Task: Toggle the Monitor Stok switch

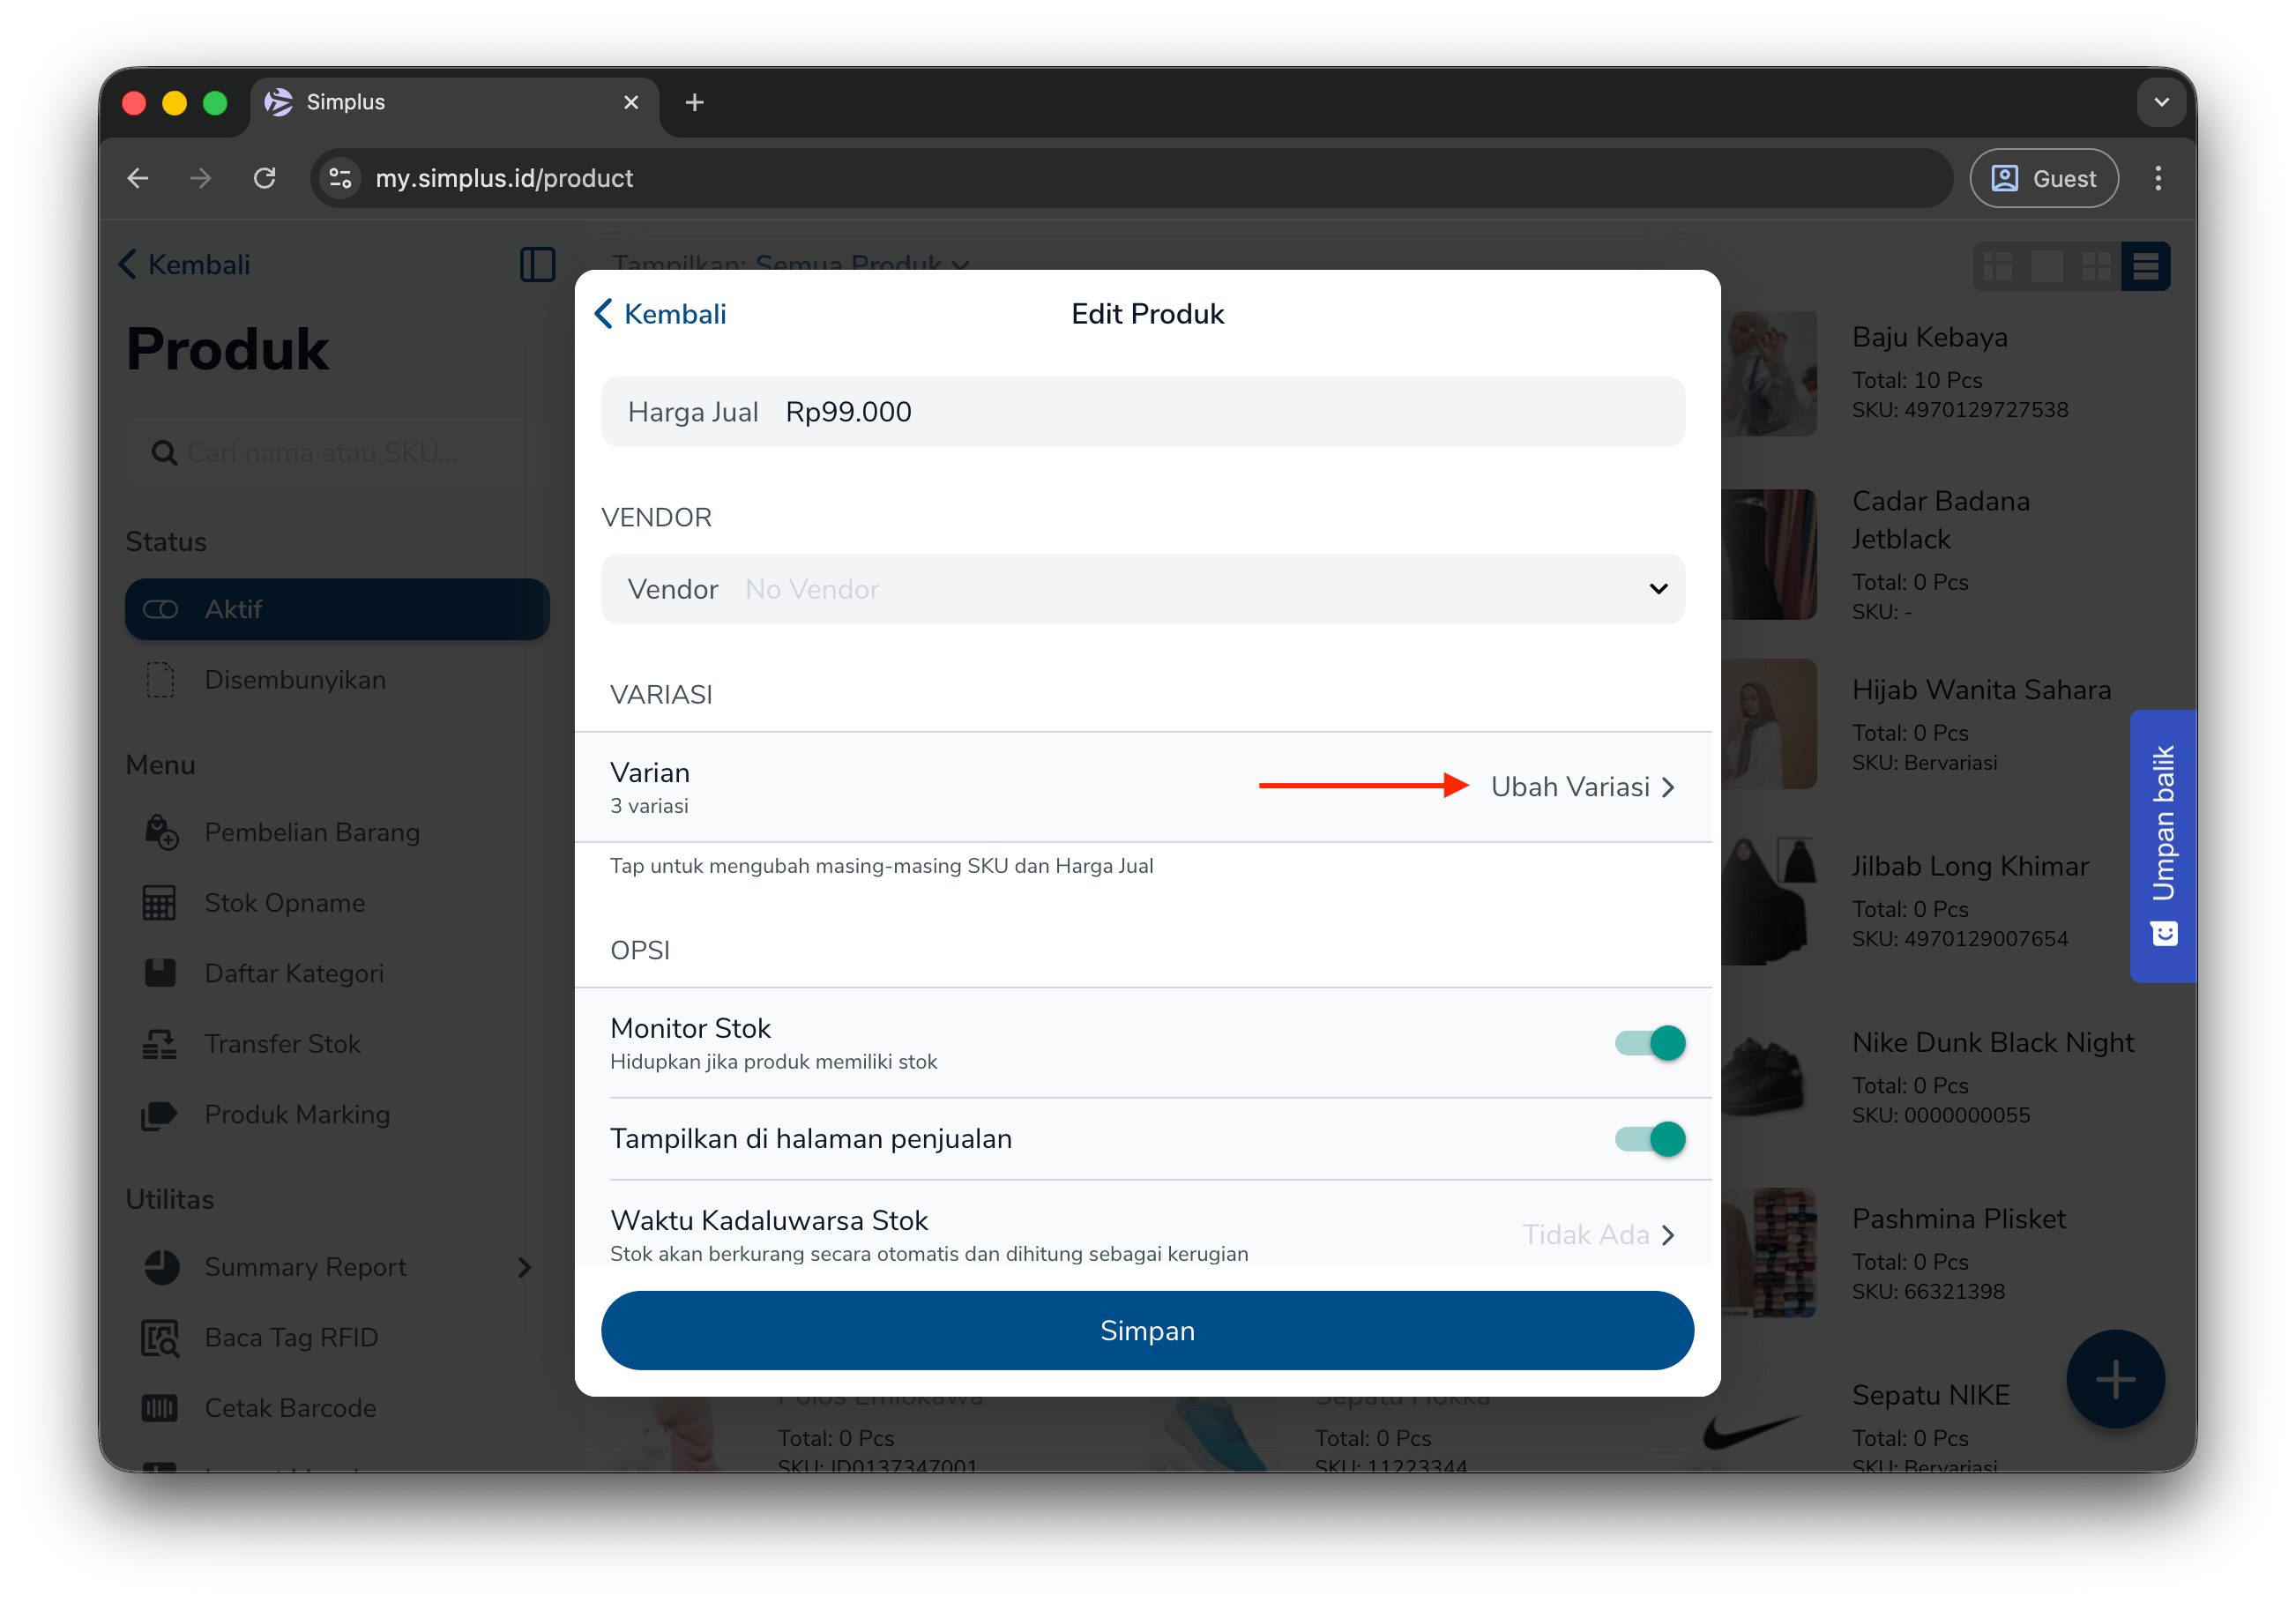Action: pos(1650,1043)
